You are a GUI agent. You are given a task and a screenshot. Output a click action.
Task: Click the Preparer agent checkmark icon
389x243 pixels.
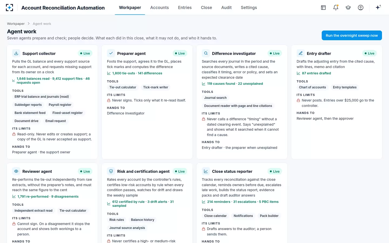click(x=111, y=53)
